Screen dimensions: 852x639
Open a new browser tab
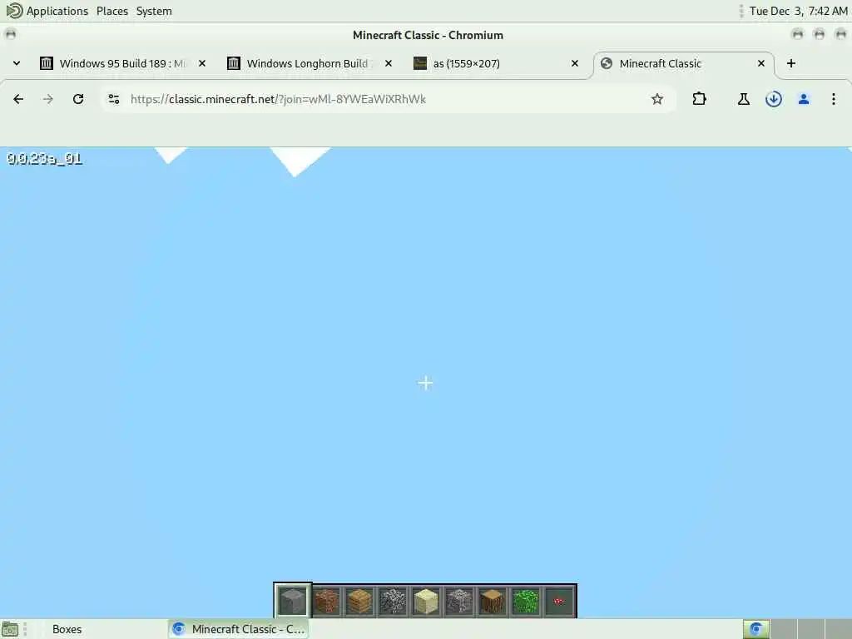[x=791, y=63]
